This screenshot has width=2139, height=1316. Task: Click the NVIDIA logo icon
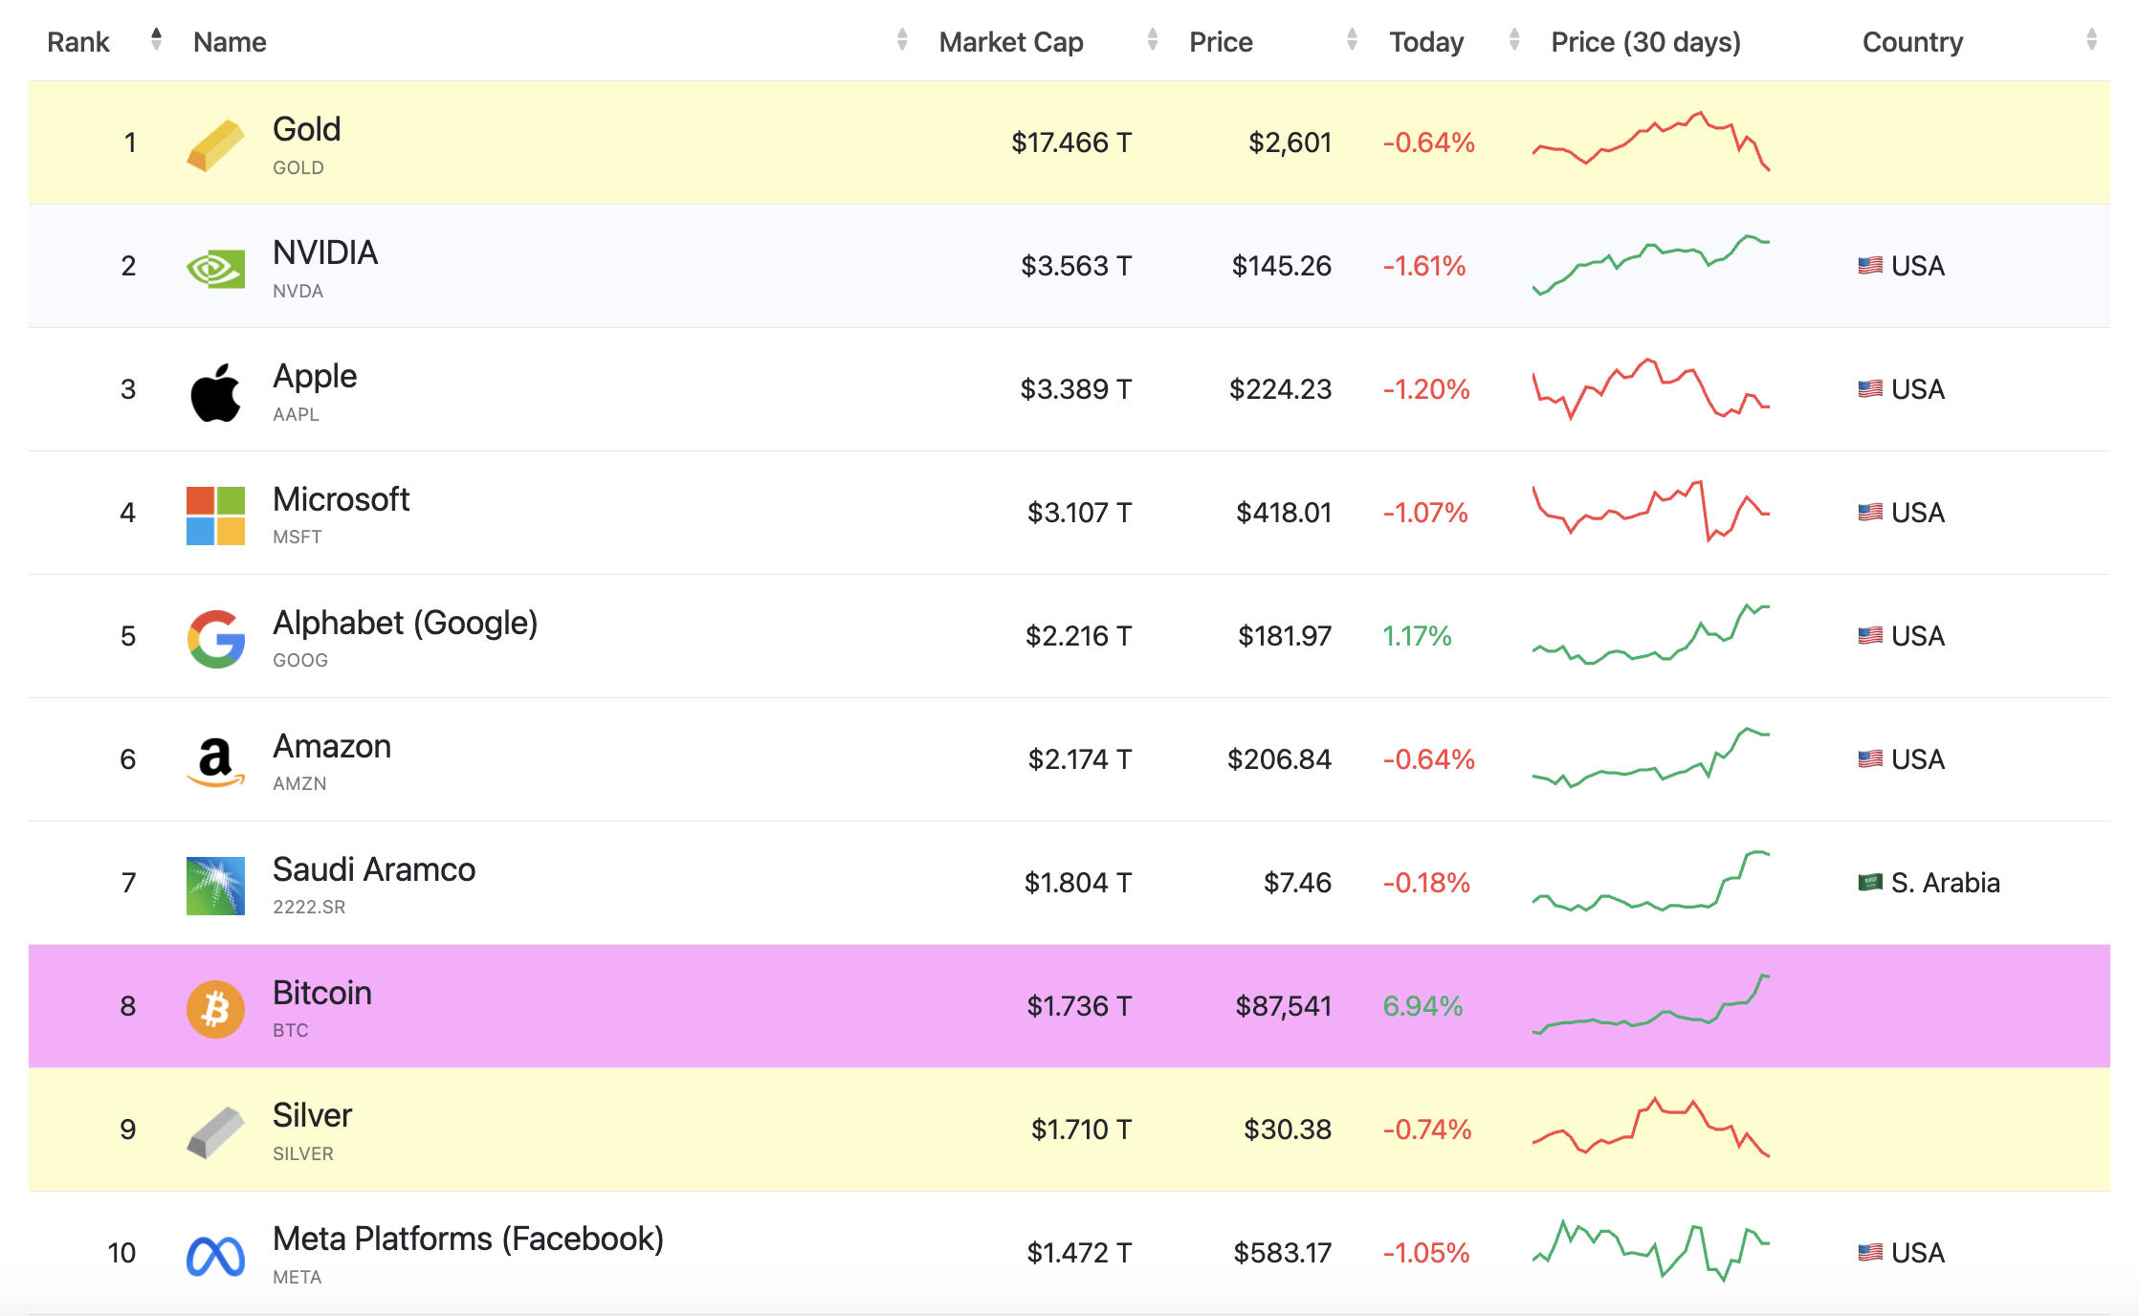pos(215,269)
